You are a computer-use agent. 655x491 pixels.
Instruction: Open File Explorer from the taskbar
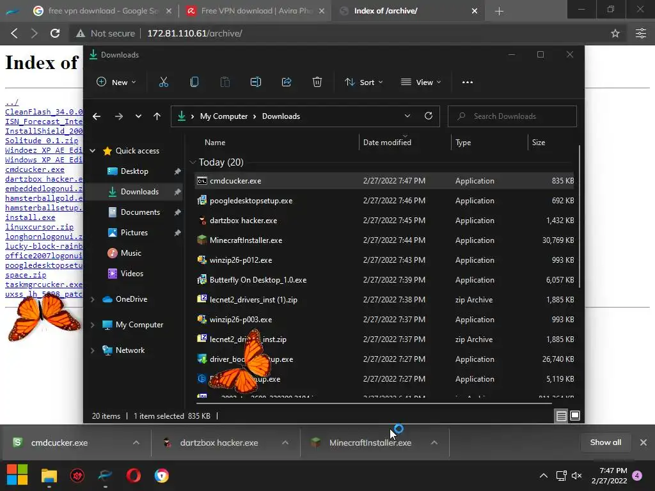49,476
